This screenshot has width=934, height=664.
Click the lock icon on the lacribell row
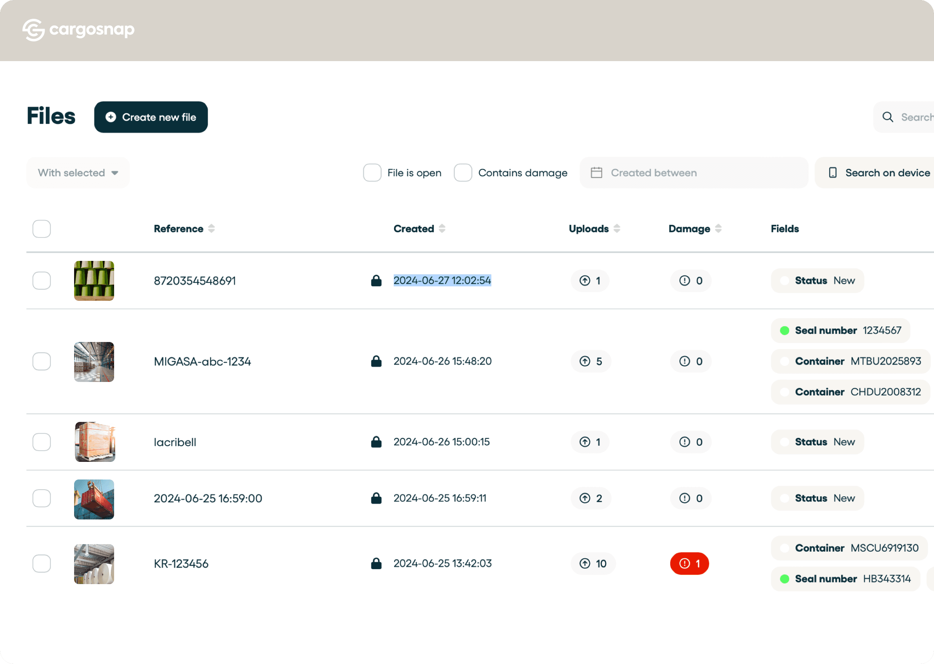click(x=376, y=442)
